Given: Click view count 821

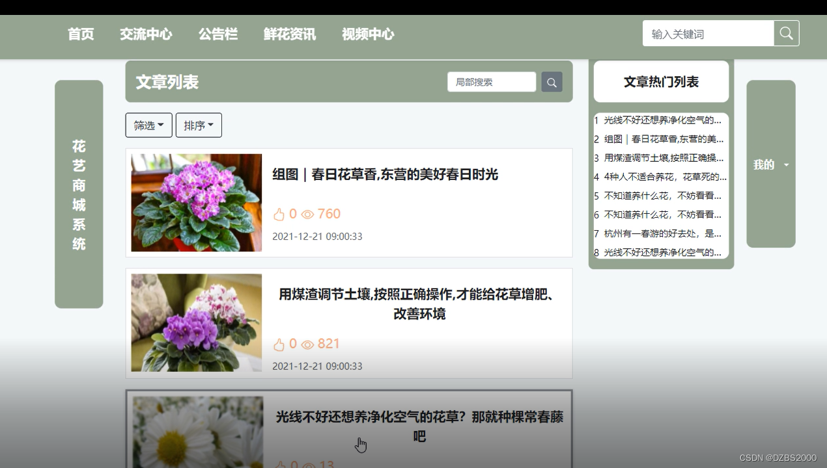Looking at the screenshot, I should (329, 344).
